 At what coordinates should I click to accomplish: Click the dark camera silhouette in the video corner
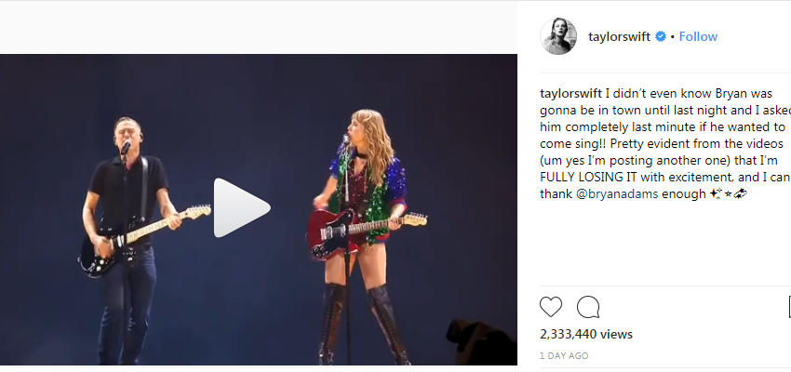coord(480,341)
